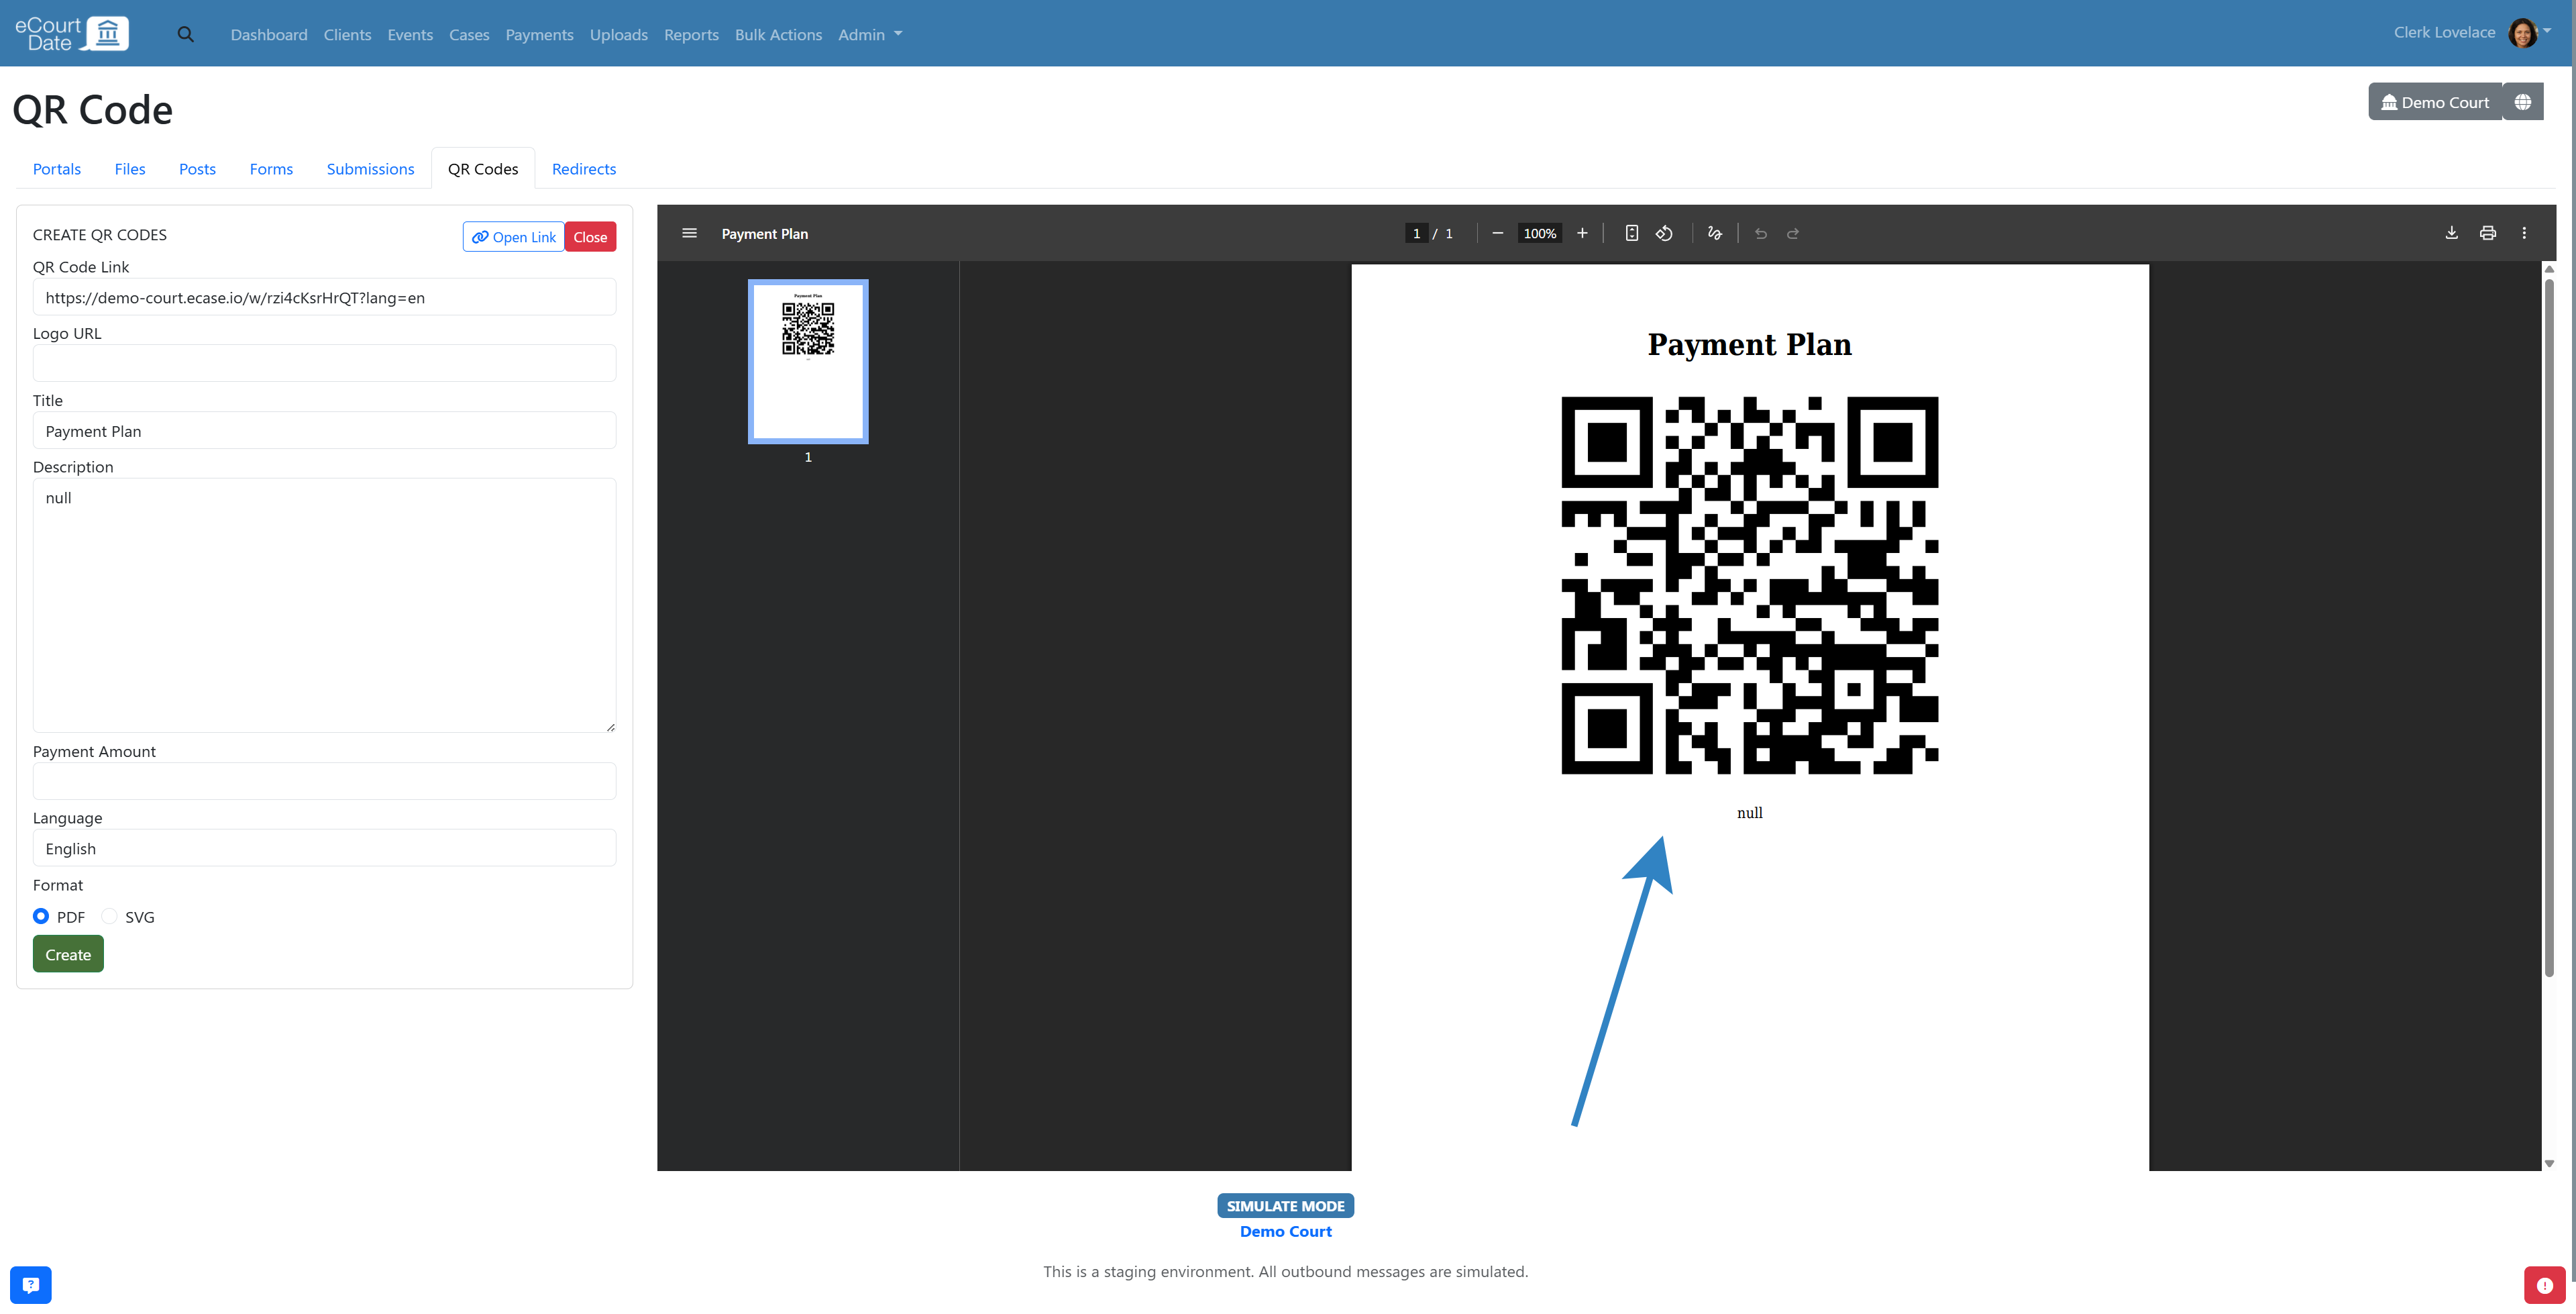Image resolution: width=2576 pixels, height=1314 pixels.
Task: Open the Reports menu item
Action: (x=691, y=34)
